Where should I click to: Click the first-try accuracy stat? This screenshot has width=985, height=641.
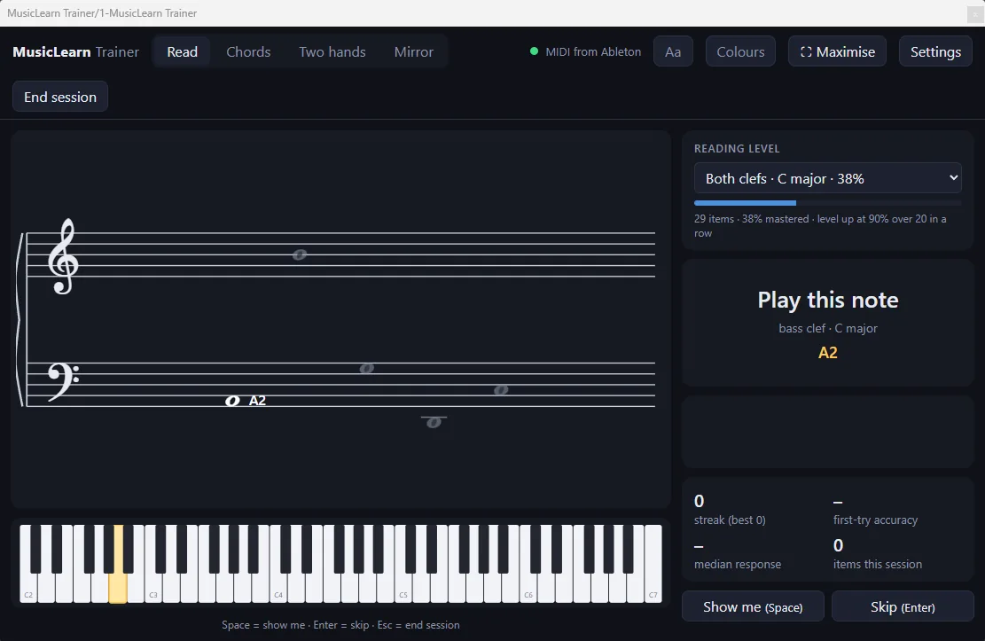click(x=875, y=511)
